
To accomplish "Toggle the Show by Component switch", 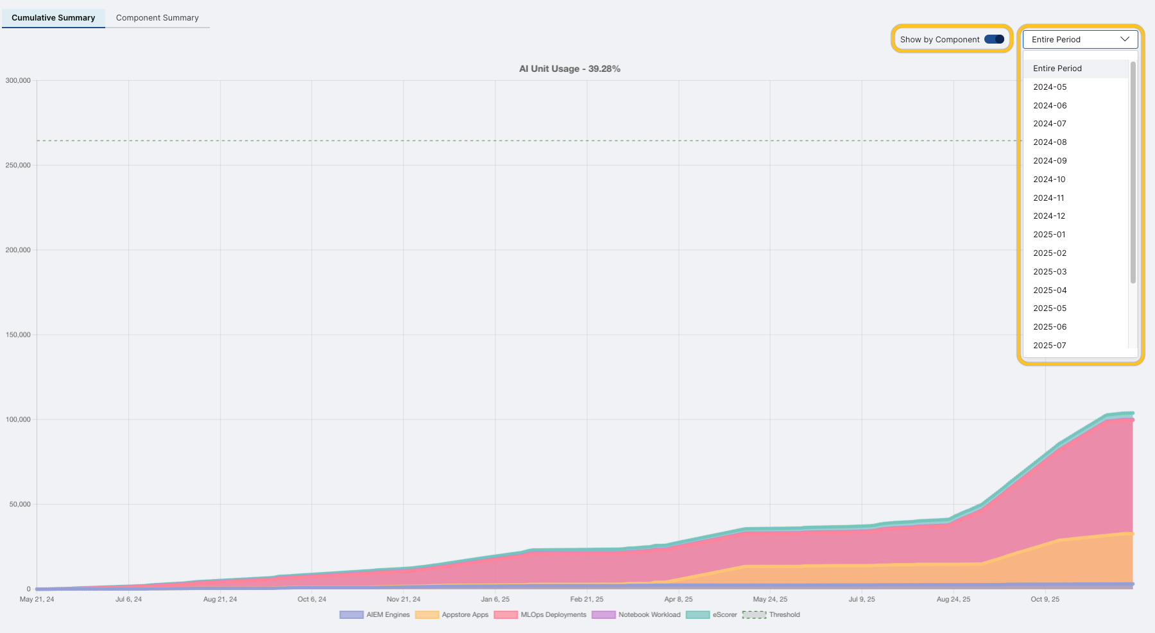I will (x=993, y=38).
